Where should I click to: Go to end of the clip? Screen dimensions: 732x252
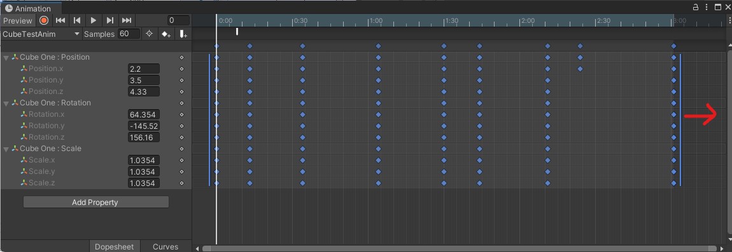[x=126, y=20]
